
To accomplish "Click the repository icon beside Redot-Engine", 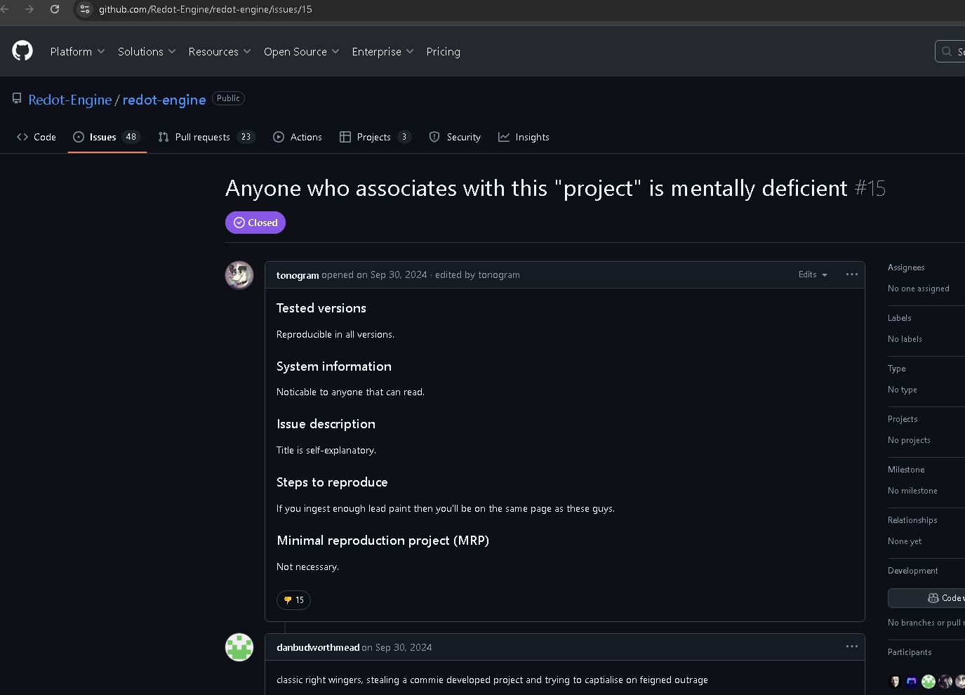I will [x=17, y=99].
